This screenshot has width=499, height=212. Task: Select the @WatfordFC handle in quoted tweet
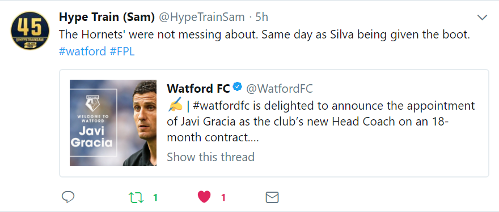click(280, 89)
